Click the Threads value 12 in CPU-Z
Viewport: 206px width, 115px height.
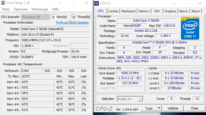(197, 98)
